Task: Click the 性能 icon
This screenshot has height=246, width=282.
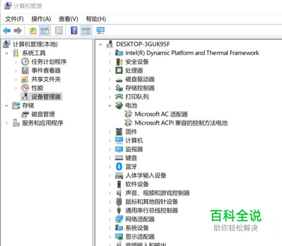Action: click(x=25, y=88)
